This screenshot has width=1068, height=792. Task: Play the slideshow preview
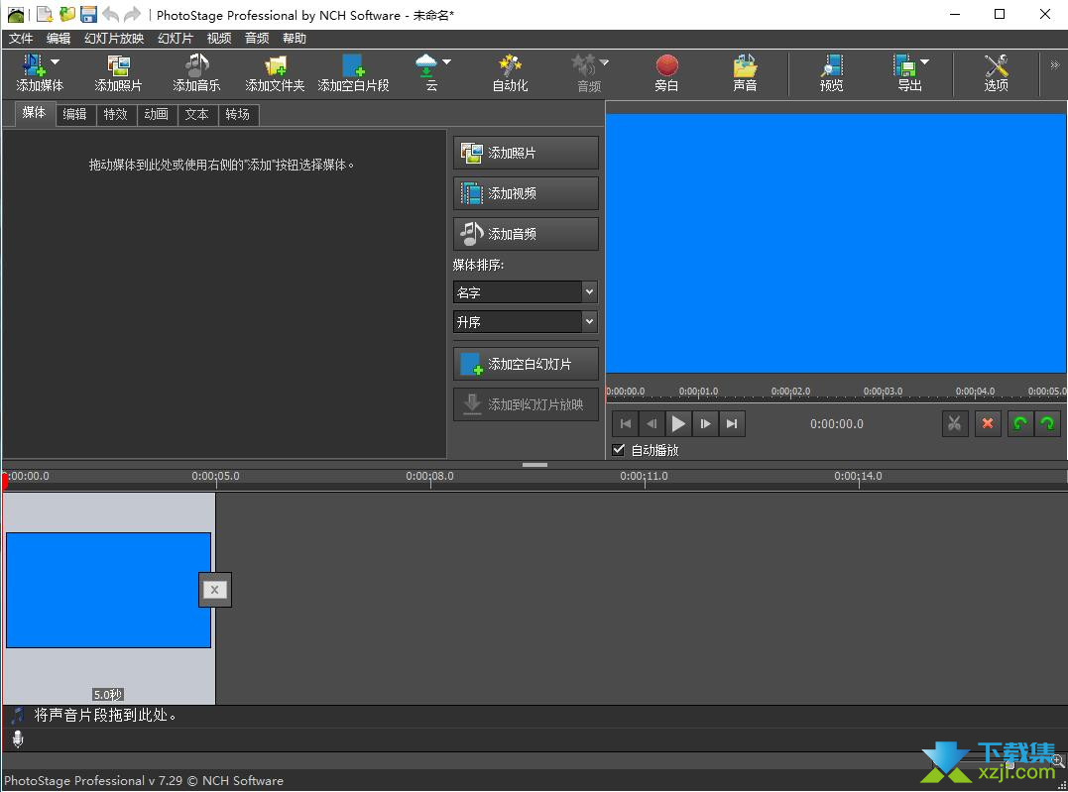tap(678, 423)
